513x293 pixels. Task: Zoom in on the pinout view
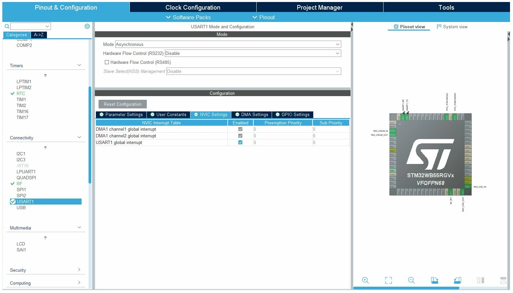[x=365, y=280]
